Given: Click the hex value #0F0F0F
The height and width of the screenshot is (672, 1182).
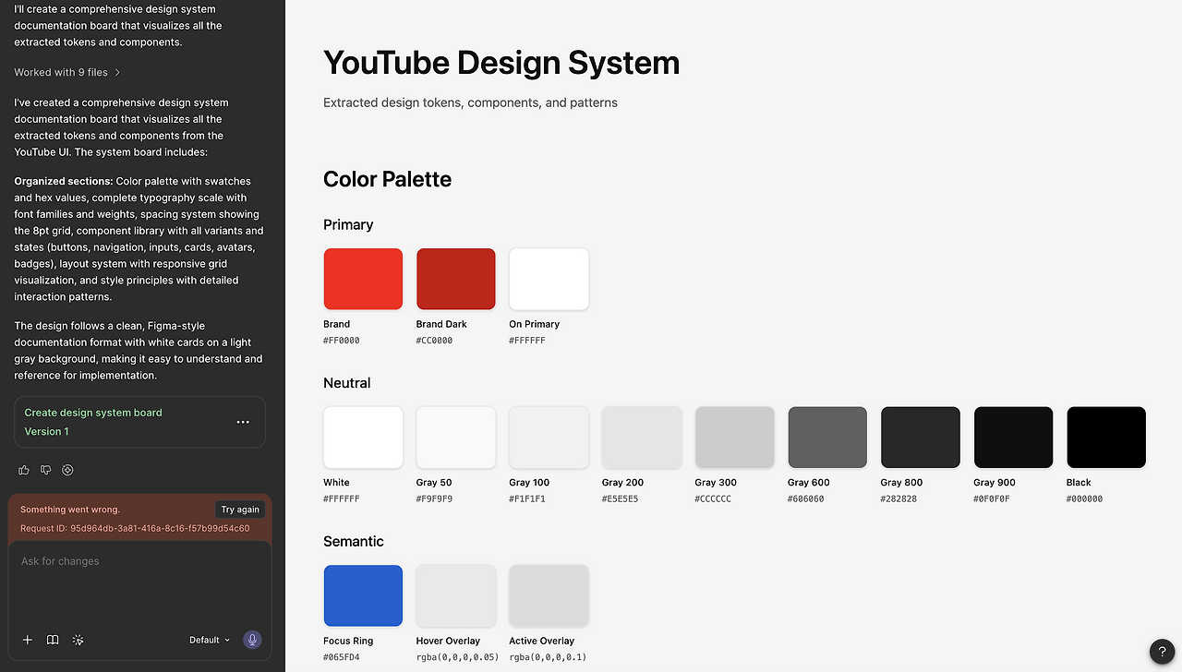Looking at the screenshot, I should (x=992, y=498).
